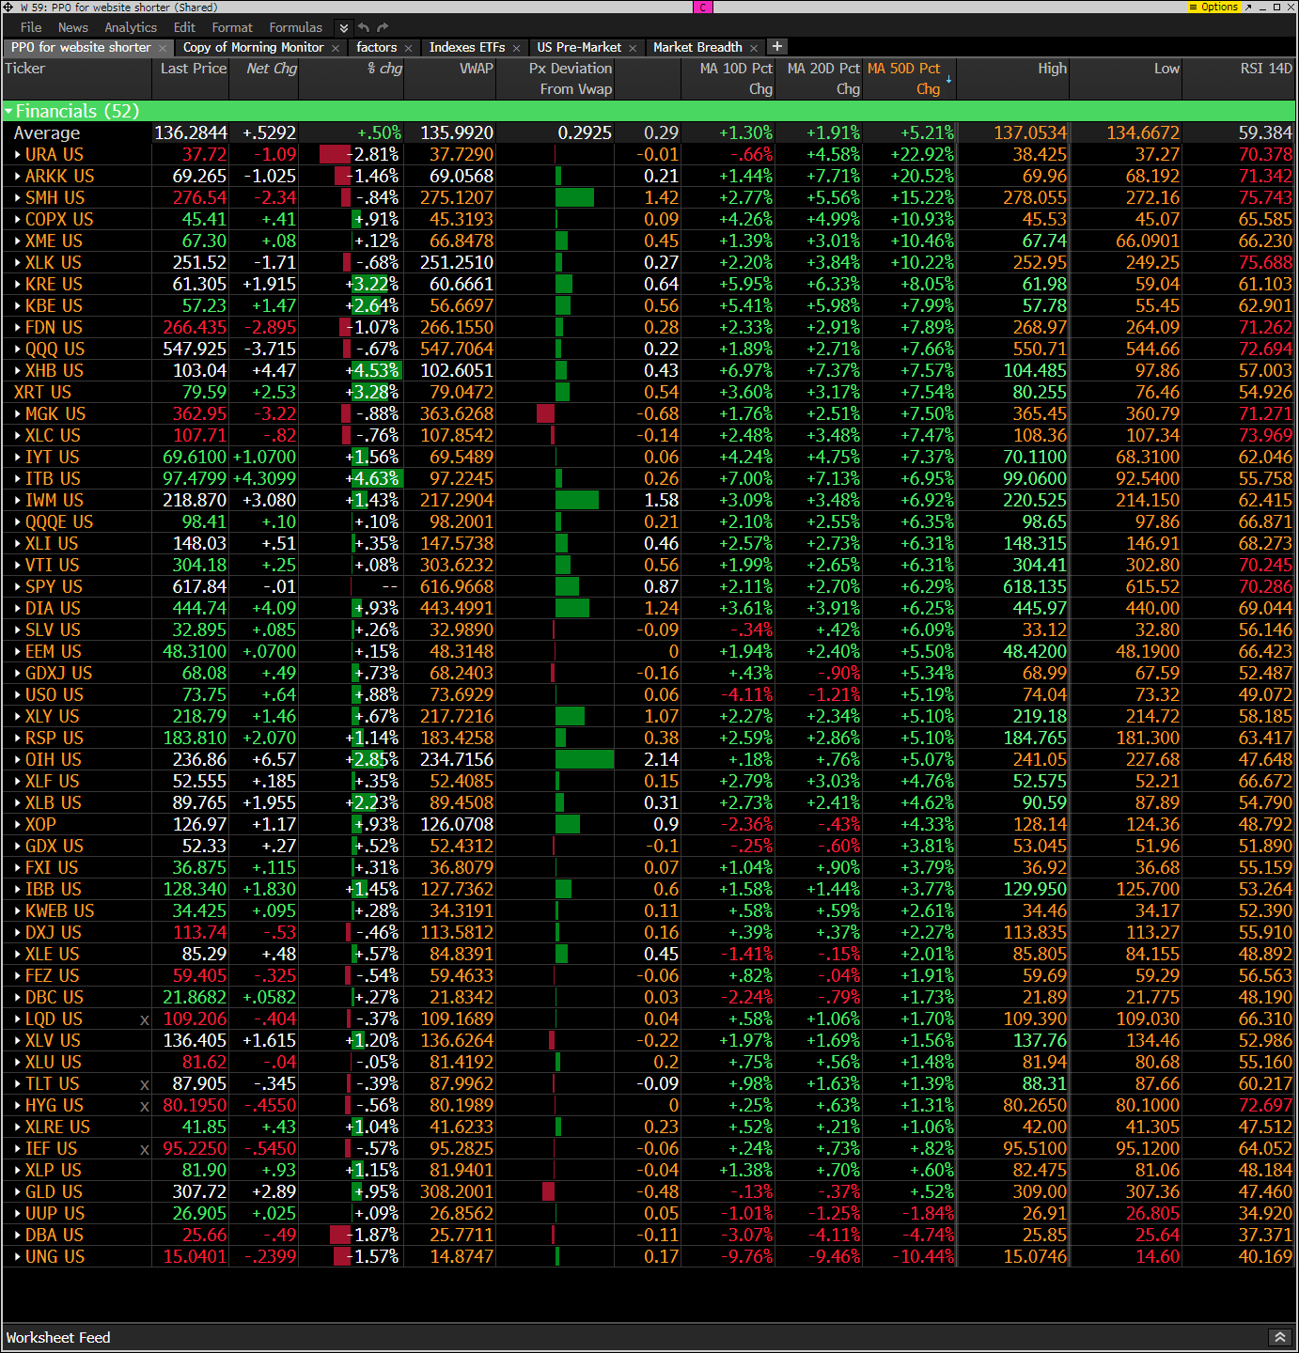Sort by Net Chg column header
This screenshot has width=1299, height=1353.
[x=264, y=79]
